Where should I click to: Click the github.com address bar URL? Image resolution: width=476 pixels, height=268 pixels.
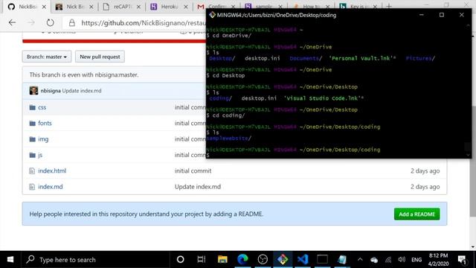click(x=144, y=23)
